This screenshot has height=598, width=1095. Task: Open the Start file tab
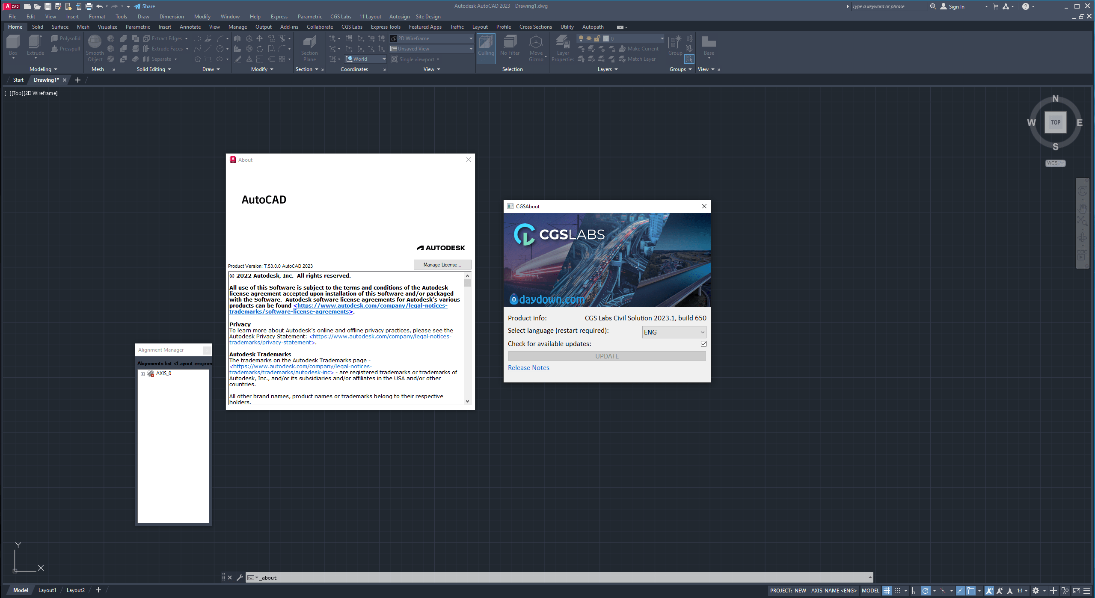(x=18, y=80)
